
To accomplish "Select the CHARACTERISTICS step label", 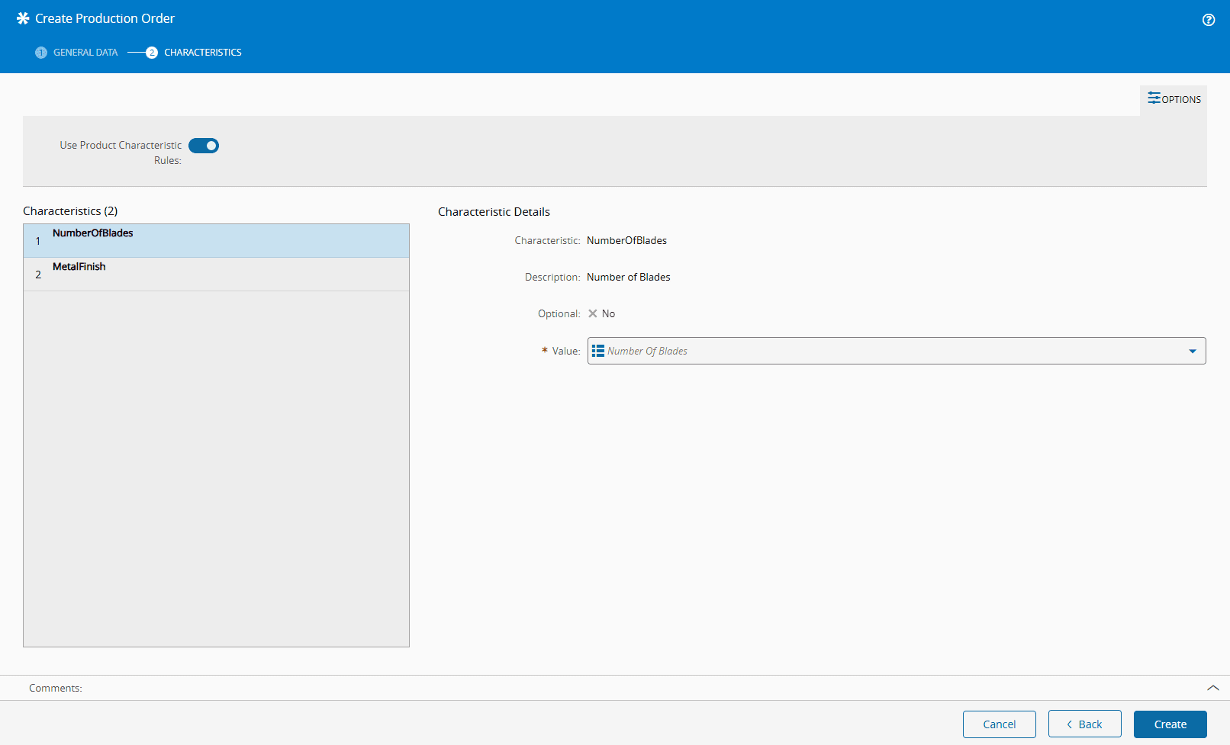I will click(202, 52).
